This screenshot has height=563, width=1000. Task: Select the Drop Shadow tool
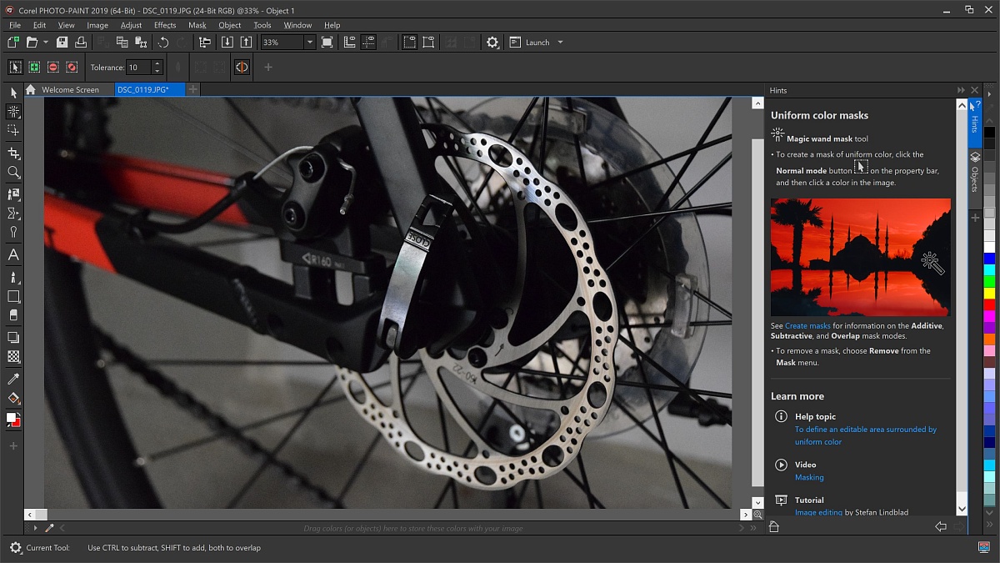[x=13, y=338]
